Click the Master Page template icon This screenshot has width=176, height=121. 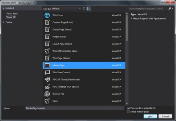(47, 65)
